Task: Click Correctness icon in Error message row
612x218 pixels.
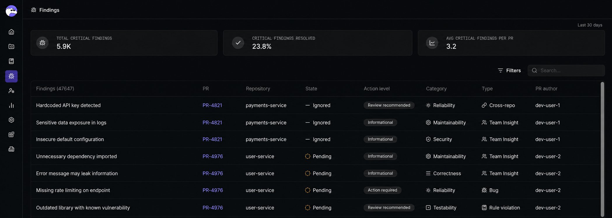Action: (428, 173)
